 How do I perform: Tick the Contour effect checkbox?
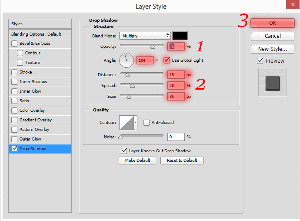pyautogui.click(x=20, y=53)
